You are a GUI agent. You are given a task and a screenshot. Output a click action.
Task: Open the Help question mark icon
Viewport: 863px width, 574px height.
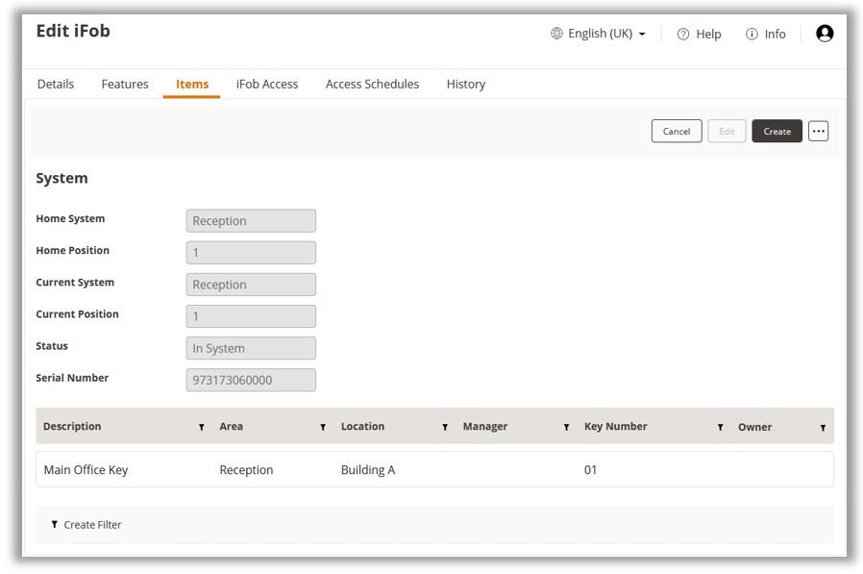coord(683,34)
